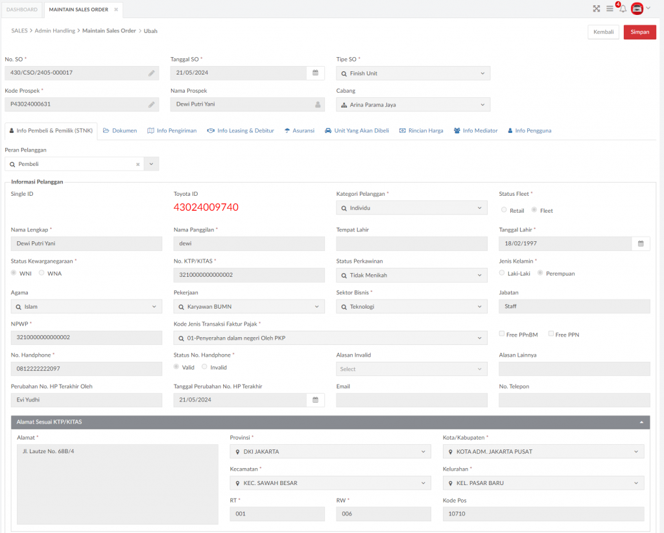664x533 pixels.
Task: Switch to the Dashboard tab
Action: (x=22, y=9)
